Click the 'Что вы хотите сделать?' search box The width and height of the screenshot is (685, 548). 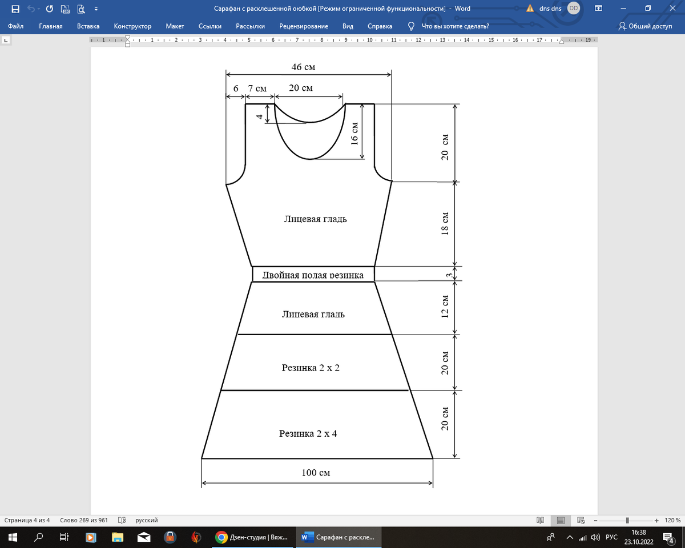pos(455,26)
